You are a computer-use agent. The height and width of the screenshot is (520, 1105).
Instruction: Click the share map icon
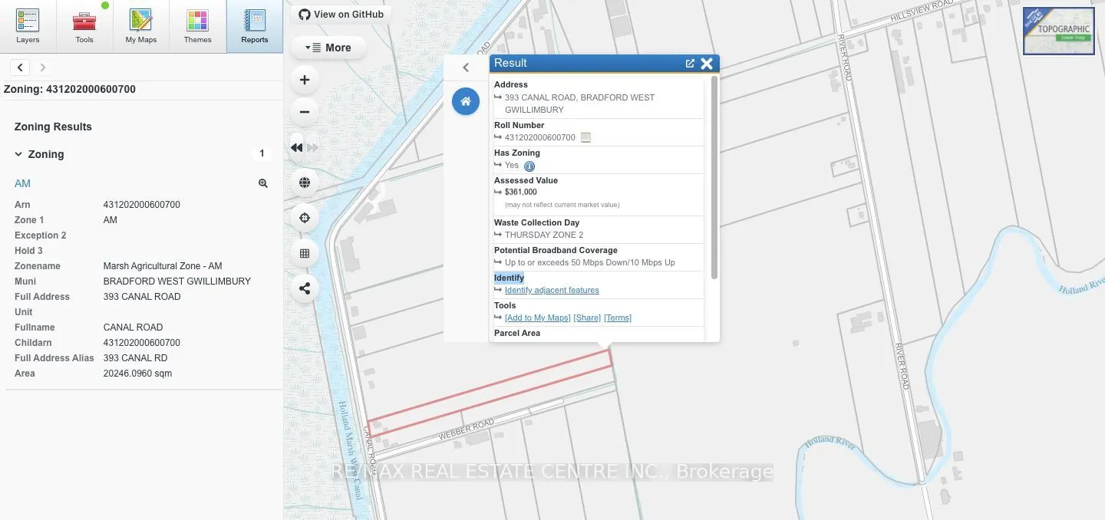(305, 288)
